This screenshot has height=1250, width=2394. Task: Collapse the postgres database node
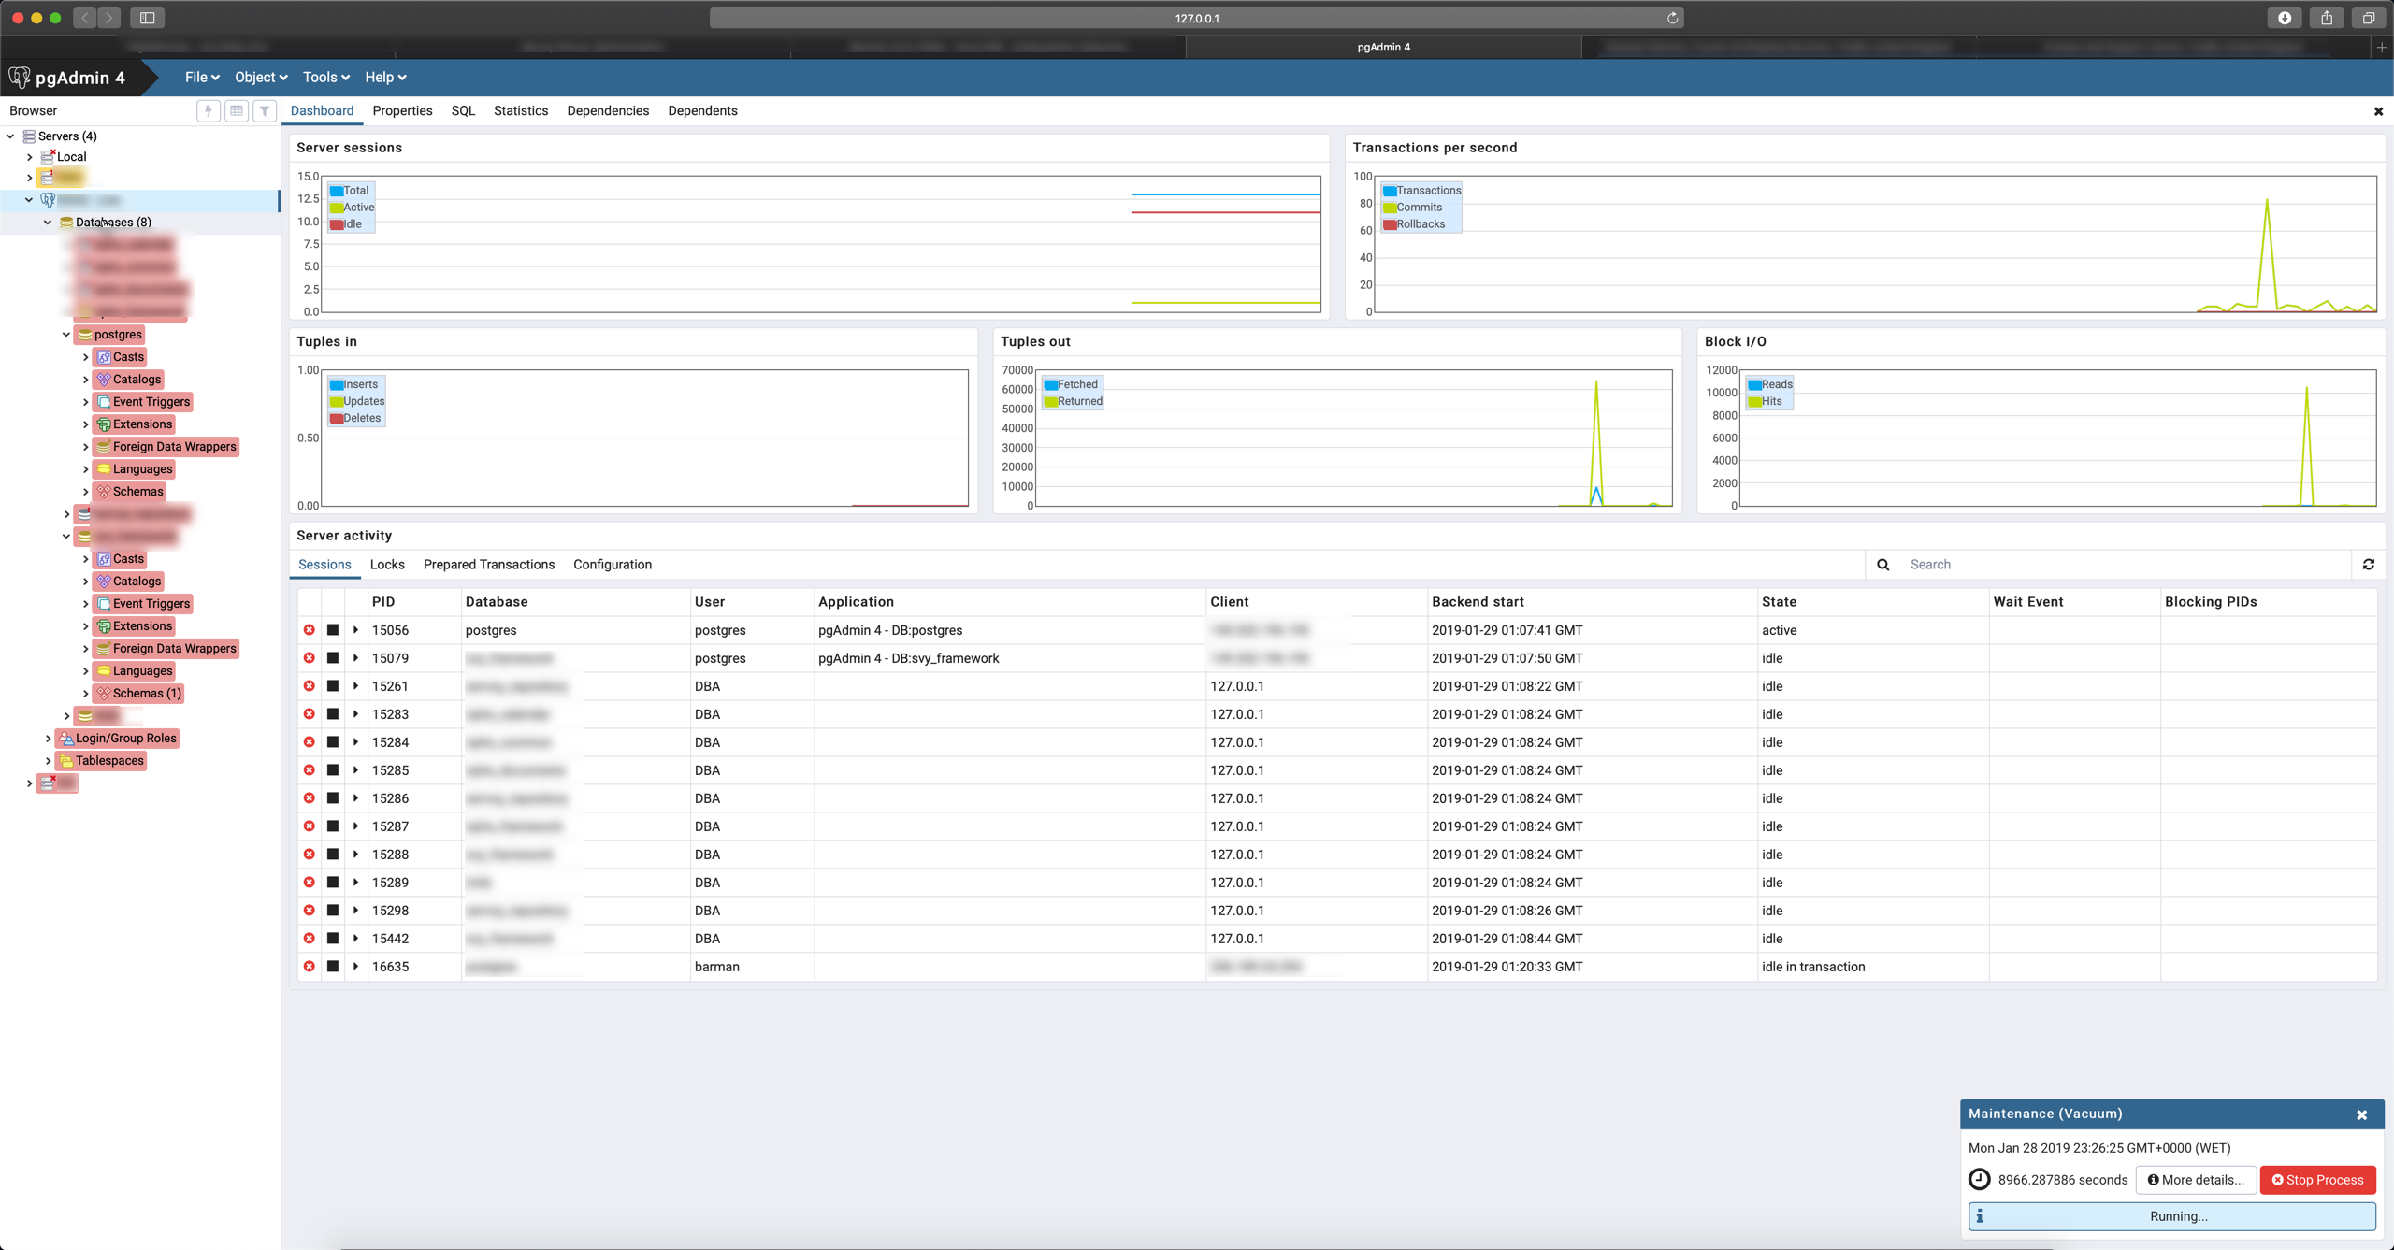(66, 335)
